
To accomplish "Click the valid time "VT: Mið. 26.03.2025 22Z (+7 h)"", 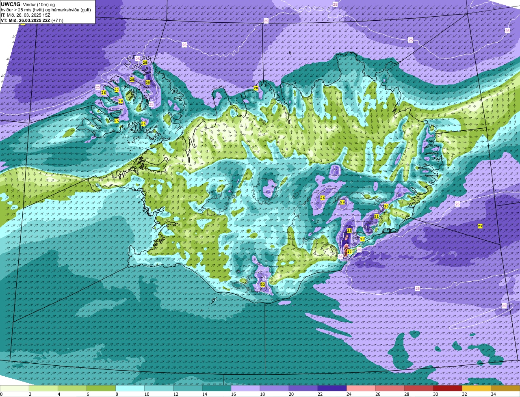I will point(32,20).
